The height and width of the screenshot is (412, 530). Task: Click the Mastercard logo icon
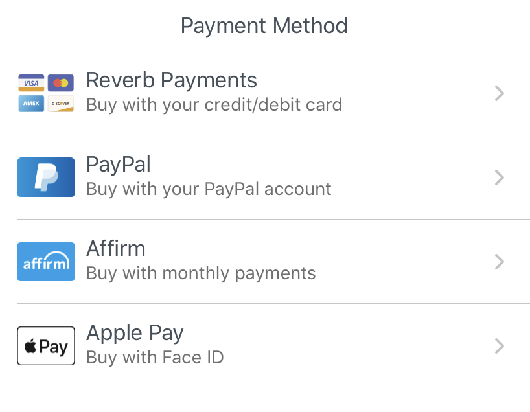(x=61, y=83)
